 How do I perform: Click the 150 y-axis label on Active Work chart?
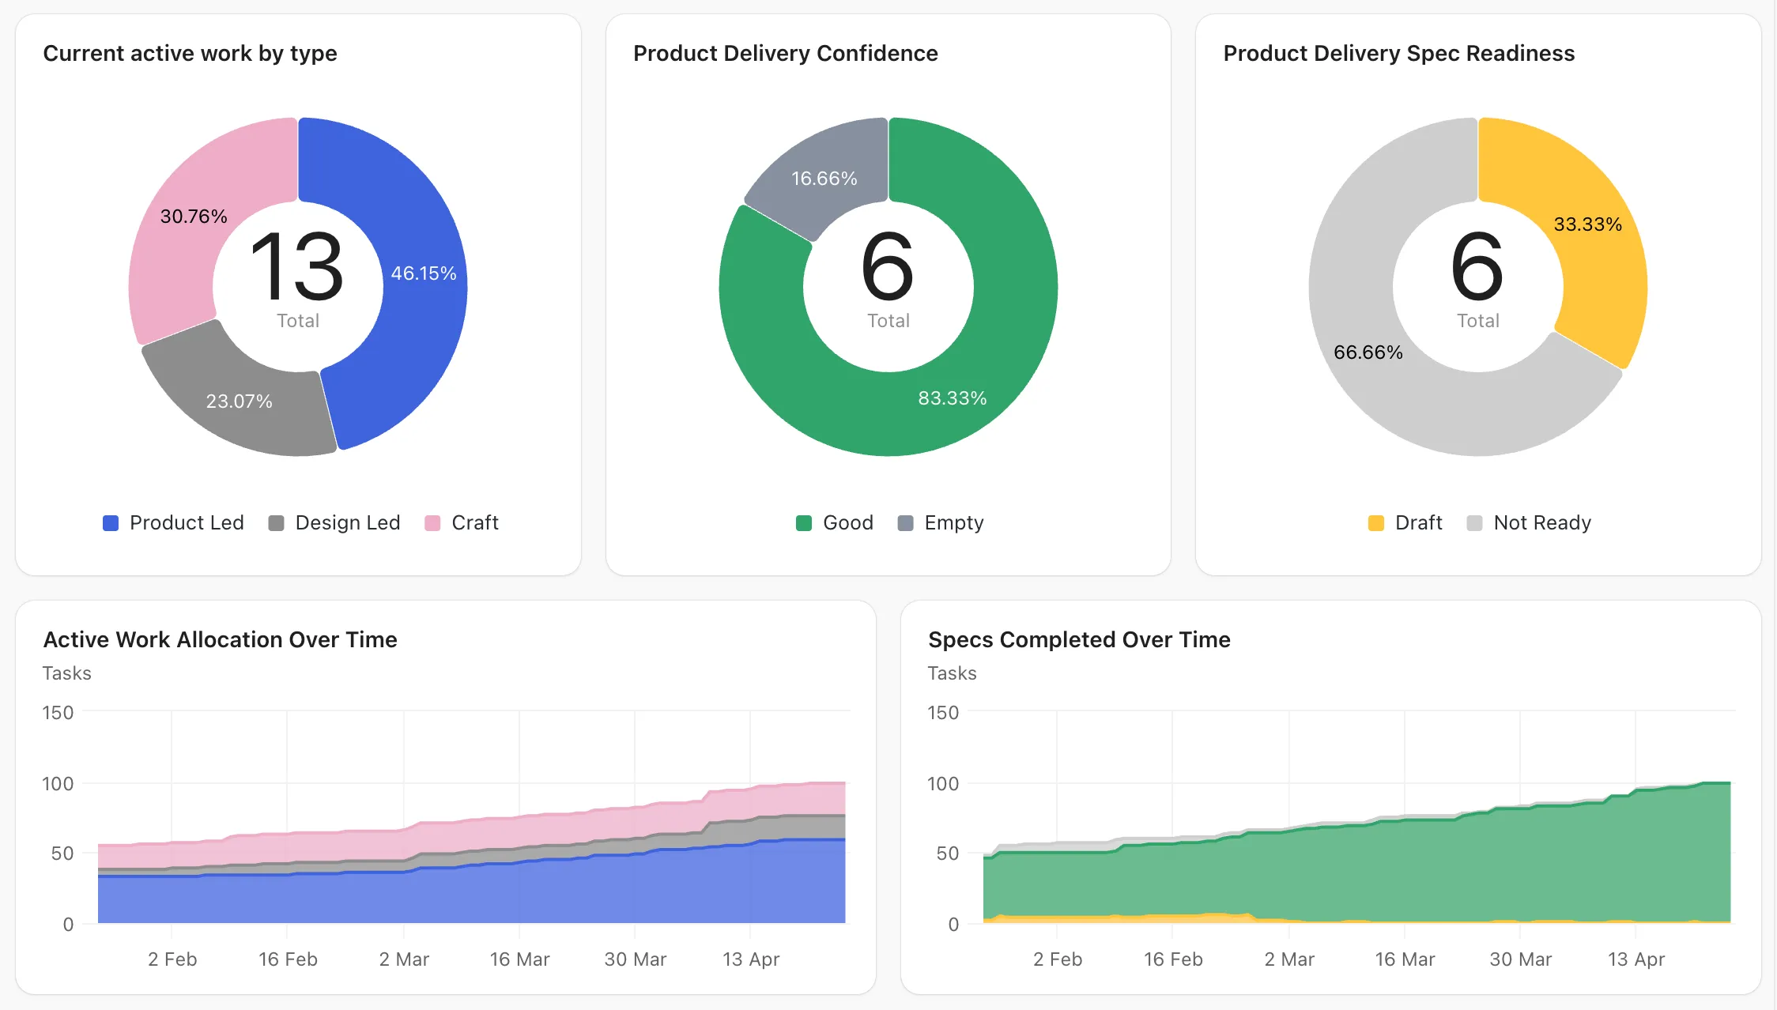click(58, 713)
